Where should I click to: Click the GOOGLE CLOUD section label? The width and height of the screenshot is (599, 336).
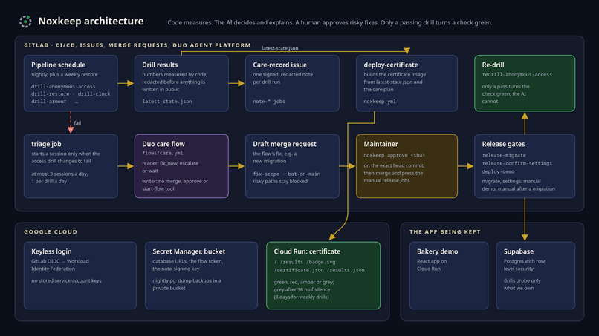click(x=51, y=232)
